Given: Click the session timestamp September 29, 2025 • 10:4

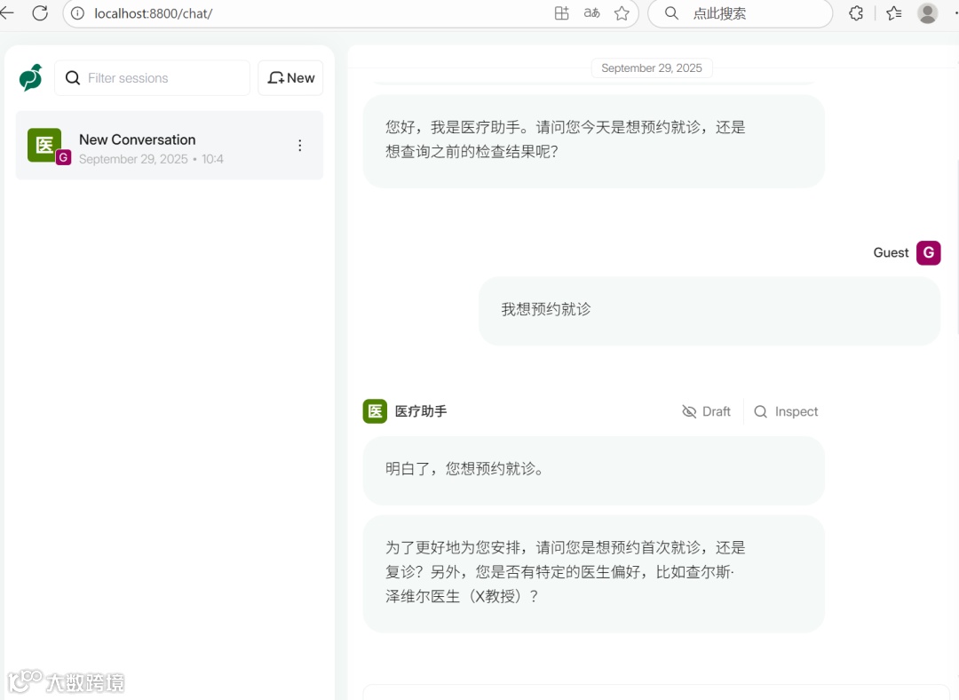Looking at the screenshot, I should click(x=151, y=159).
